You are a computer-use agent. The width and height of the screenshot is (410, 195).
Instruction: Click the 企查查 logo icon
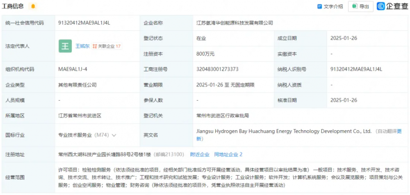[x=381, y=6]
